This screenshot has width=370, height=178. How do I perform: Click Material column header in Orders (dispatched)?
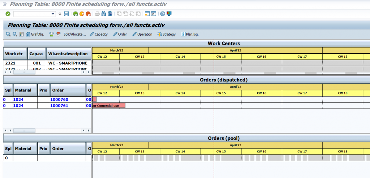(26, 90)
